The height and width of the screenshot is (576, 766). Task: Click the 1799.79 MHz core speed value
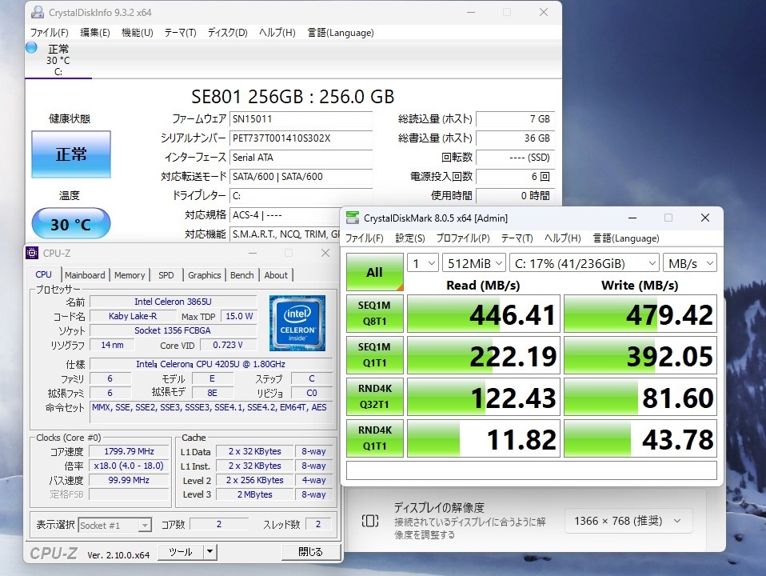[129, 451]
